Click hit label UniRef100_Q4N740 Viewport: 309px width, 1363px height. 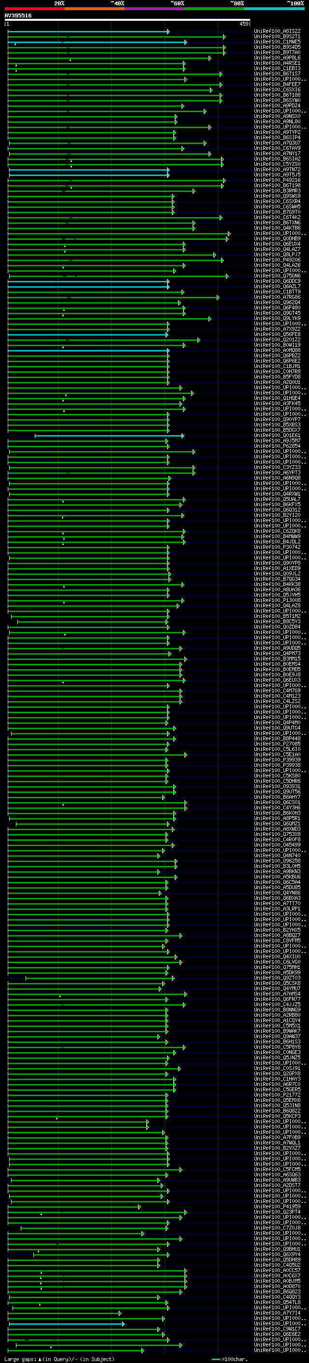[277, 857]
